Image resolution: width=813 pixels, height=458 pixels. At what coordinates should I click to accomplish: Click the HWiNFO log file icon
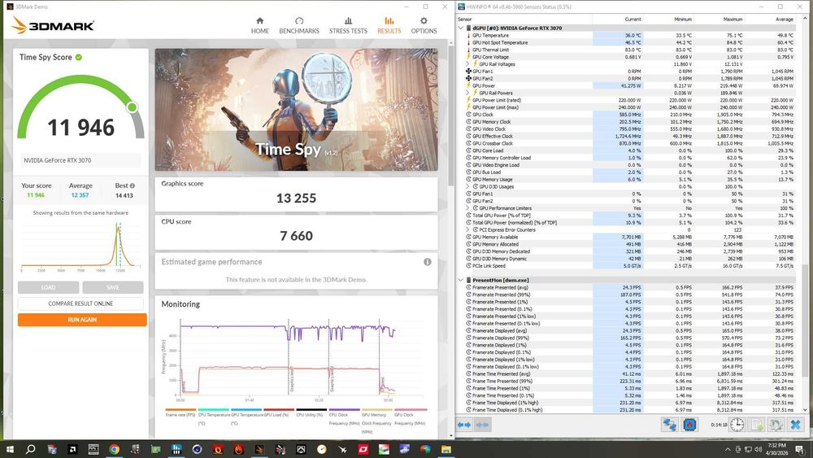click(x=757, y=425)
